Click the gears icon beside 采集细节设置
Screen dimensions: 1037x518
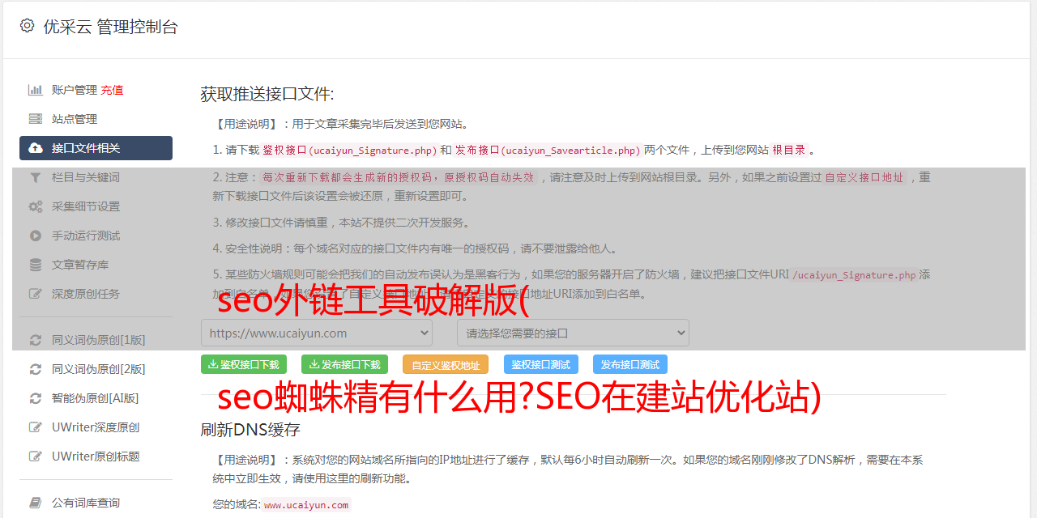pos(36,206)
